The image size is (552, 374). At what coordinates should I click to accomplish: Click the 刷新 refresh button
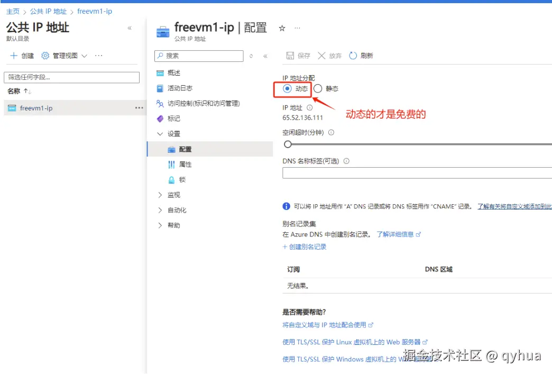(361, 56)
